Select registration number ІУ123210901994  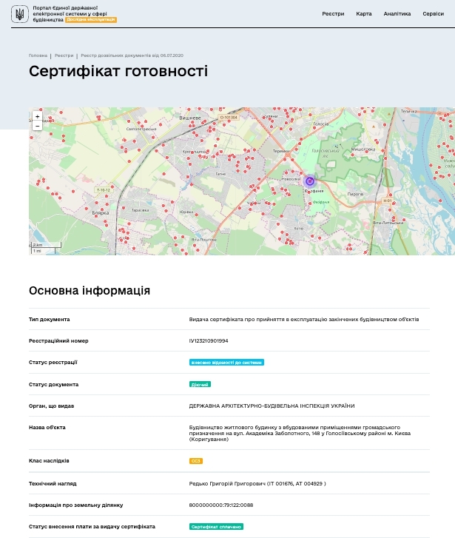point(209,340)
